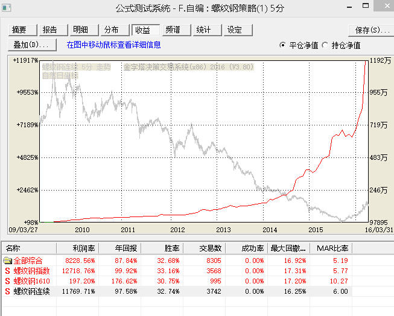Click the 3568 trade count cell
Viewport: 394px width, 316px height.
click(x=214, y=271)
